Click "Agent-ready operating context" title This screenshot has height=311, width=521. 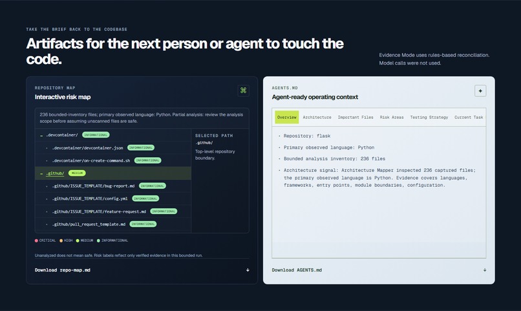point(315,97)
